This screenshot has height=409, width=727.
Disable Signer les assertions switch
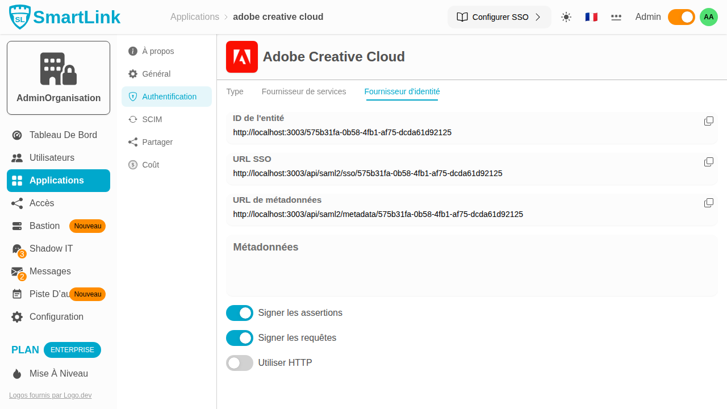240,313
